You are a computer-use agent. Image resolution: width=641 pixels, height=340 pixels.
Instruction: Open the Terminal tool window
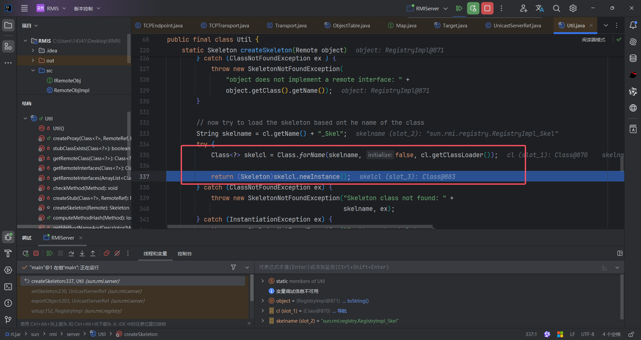tap(8, 287)
